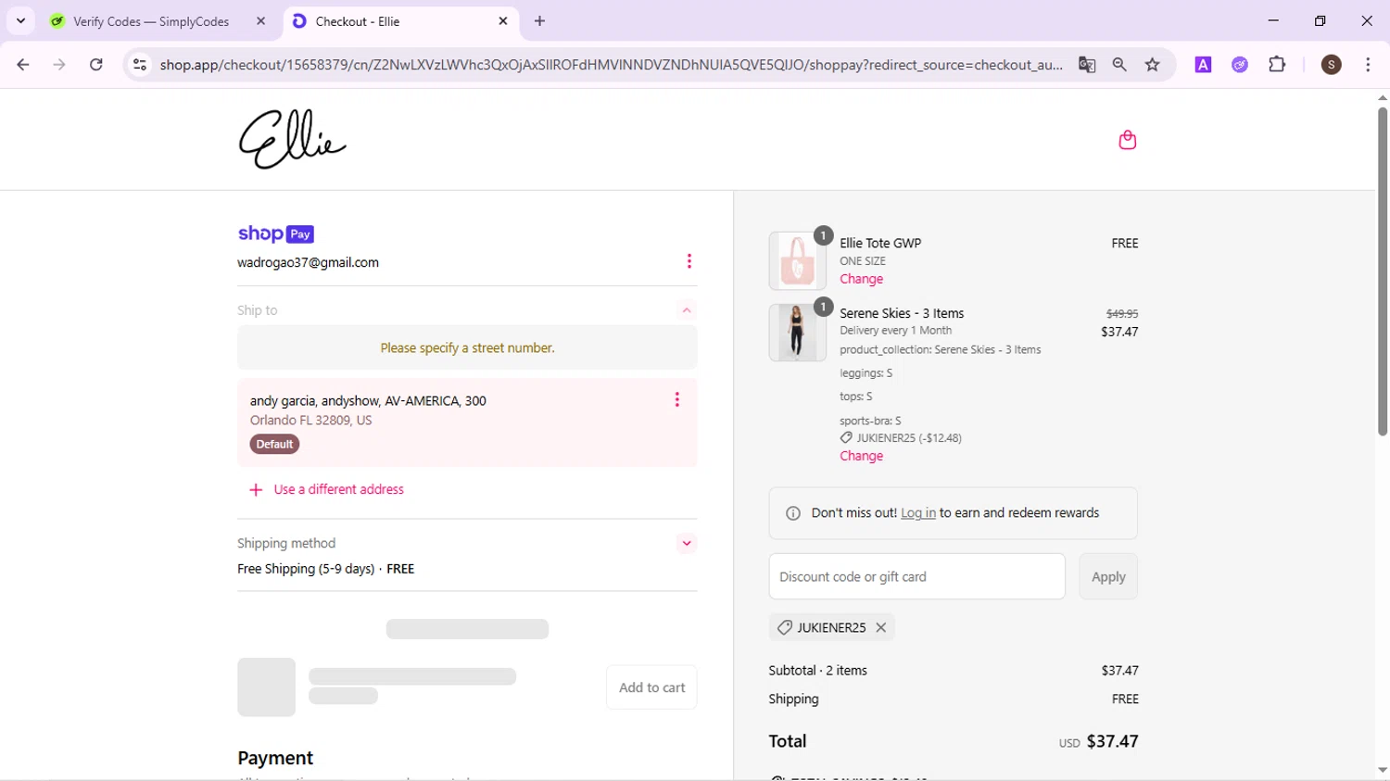Viewport: 1390px width, 781px height.
Task: Go forward in browser history
Action: pyautogui.click(x=59, y=65)
